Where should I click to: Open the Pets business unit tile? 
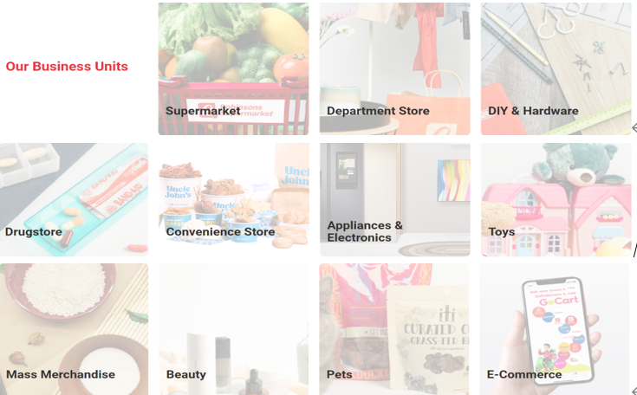[x=395, y=329]
